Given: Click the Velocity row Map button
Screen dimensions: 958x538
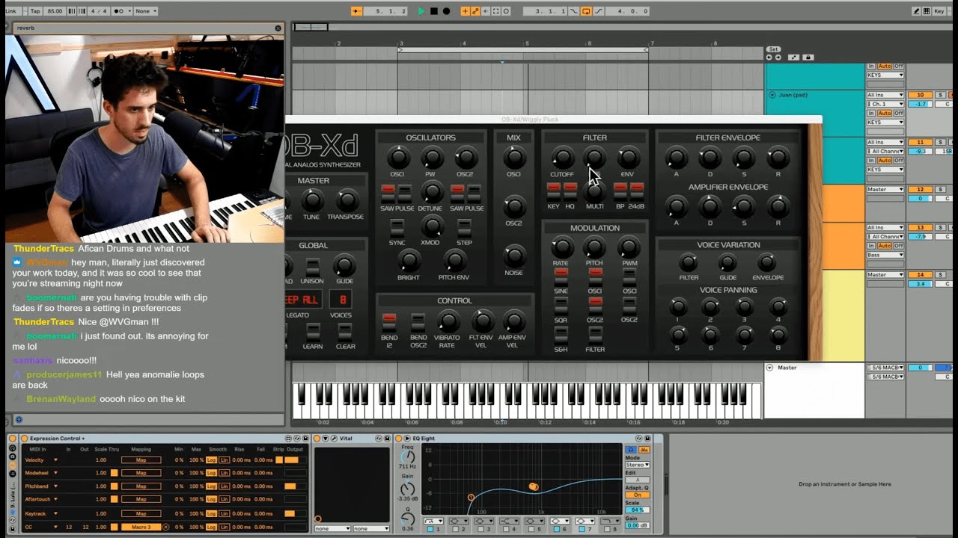Looking at the screenshot, I should [x=141, y=460].
